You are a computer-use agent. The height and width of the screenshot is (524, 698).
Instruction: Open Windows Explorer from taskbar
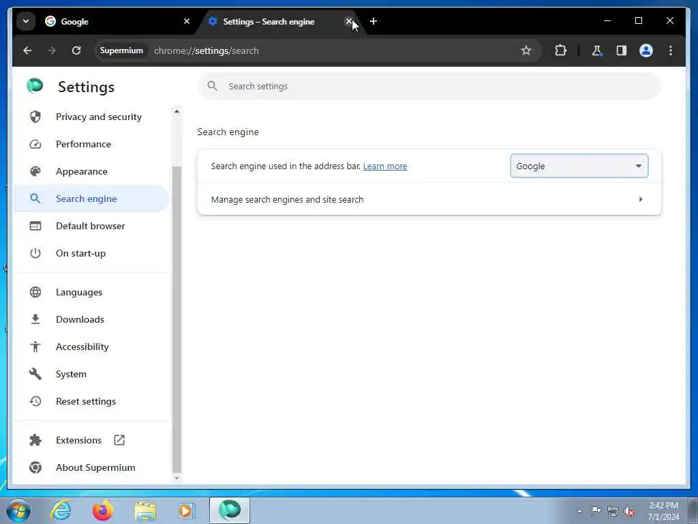pos(145,510)
